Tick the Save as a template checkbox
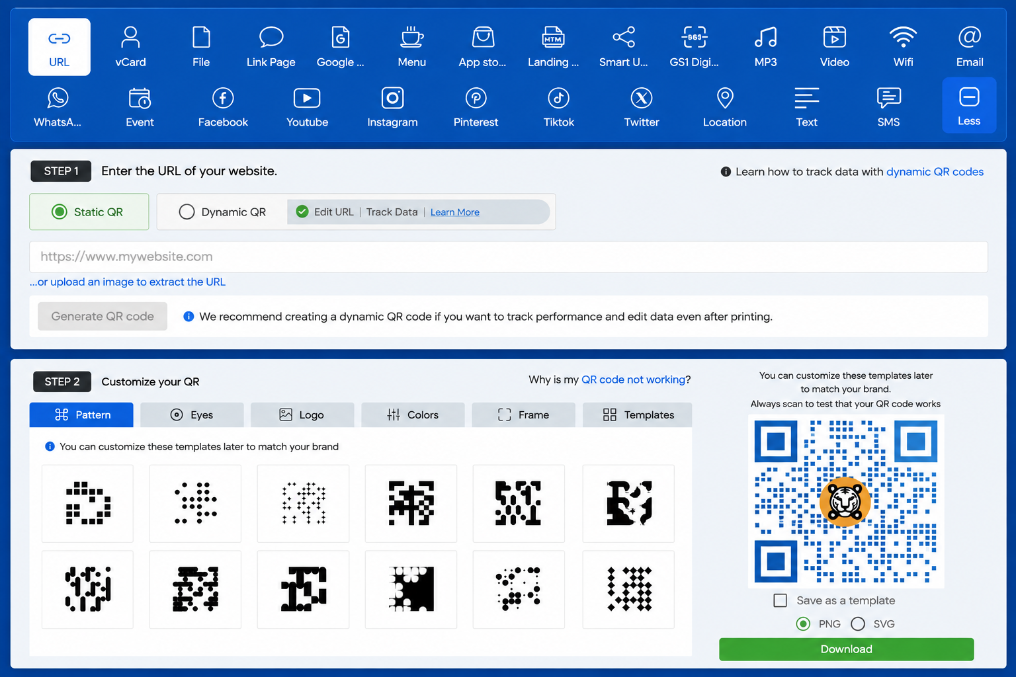1016x677 pixels. [781, 600]
